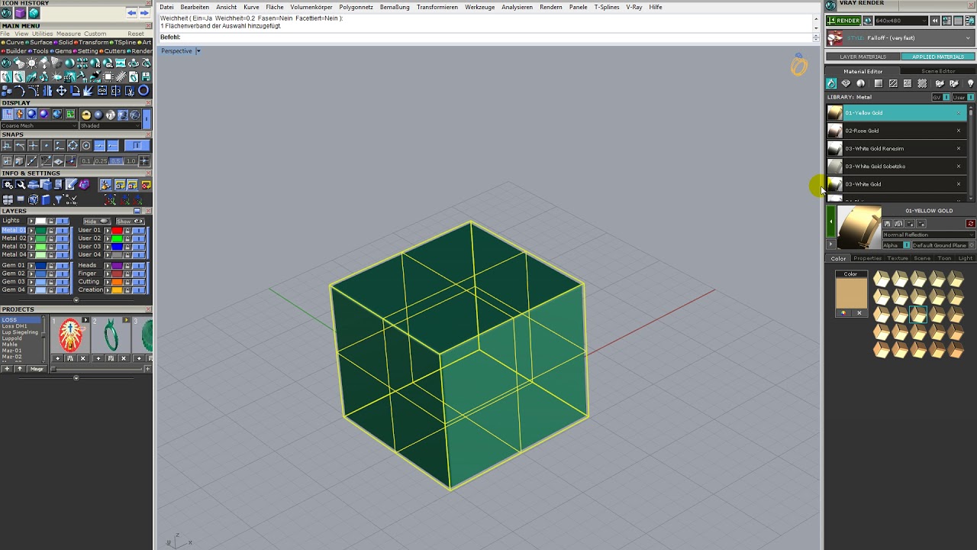Image resolution: width=977 pixels, height=550 pixels.
Task: Click the purple cube icon in Icon History
Action: pyautogui.click(x=20, y=13)
